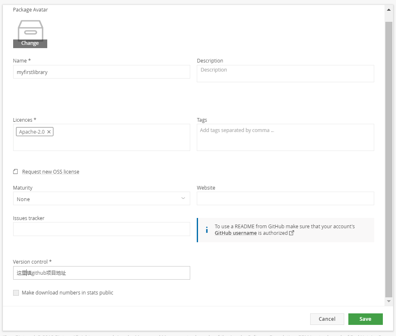This screenshot has width=396, height=336.
Task: Click the Change avatar button
Action: 30,43
